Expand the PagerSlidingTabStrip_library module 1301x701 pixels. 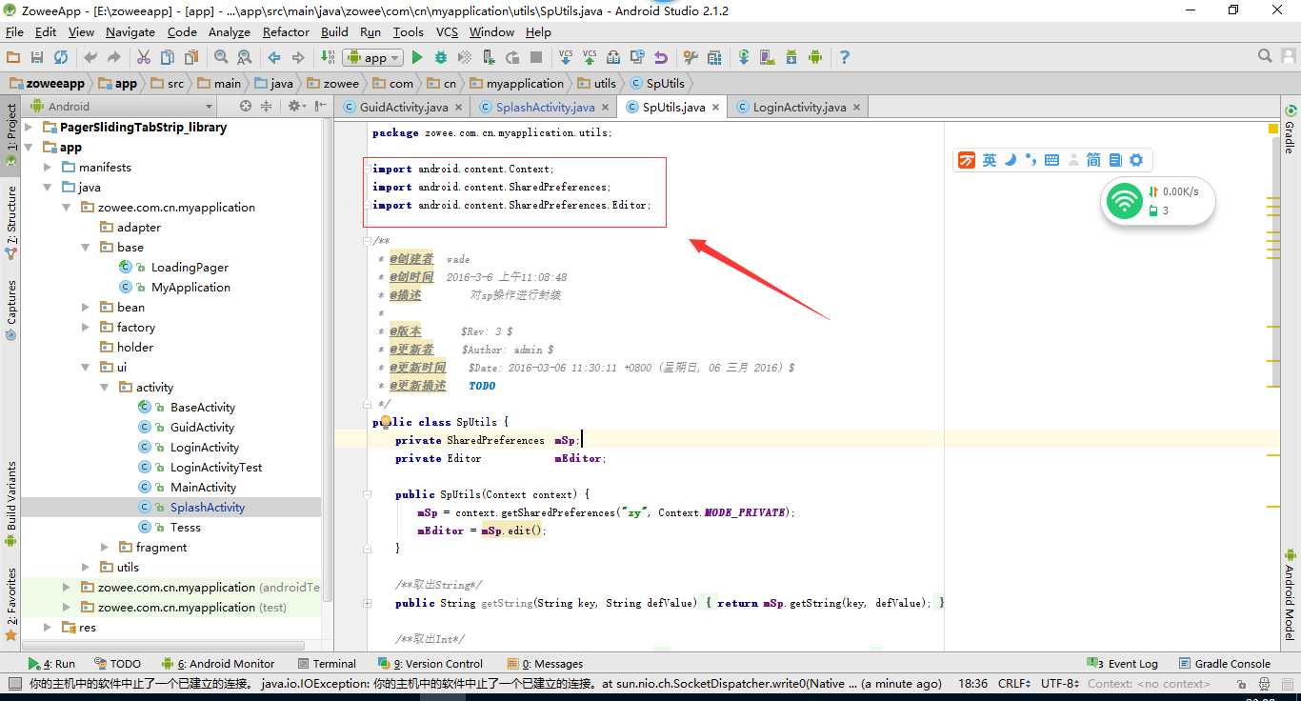[x=28, y=127]
